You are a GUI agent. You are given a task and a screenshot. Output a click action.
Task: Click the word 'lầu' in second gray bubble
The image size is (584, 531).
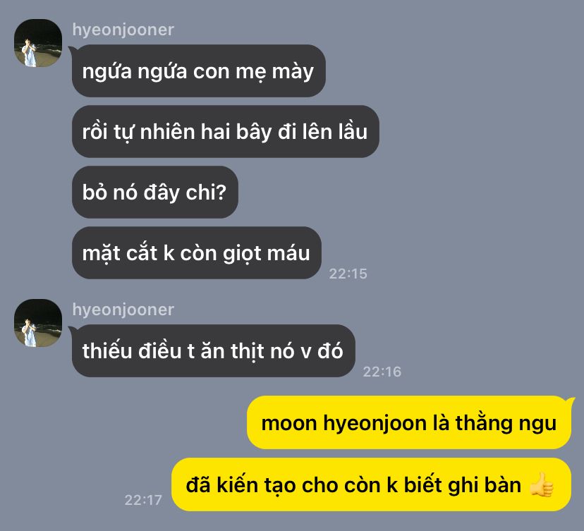point(353,131)
